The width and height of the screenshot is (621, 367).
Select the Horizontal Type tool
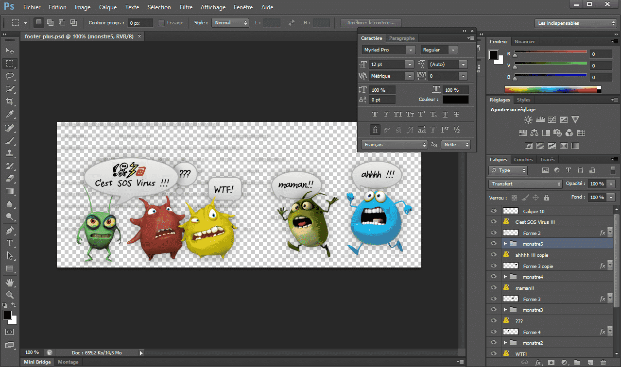10,243
